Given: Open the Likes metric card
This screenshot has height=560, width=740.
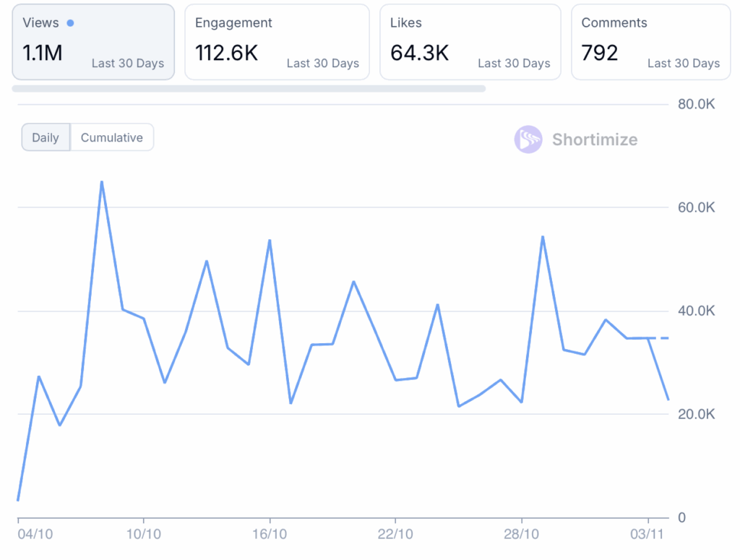Looking at the screenshot, I should click(x=470, y=41).
